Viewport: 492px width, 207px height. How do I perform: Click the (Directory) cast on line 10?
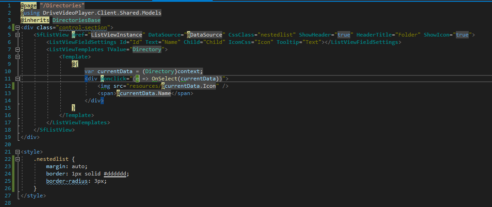(160, 71)
